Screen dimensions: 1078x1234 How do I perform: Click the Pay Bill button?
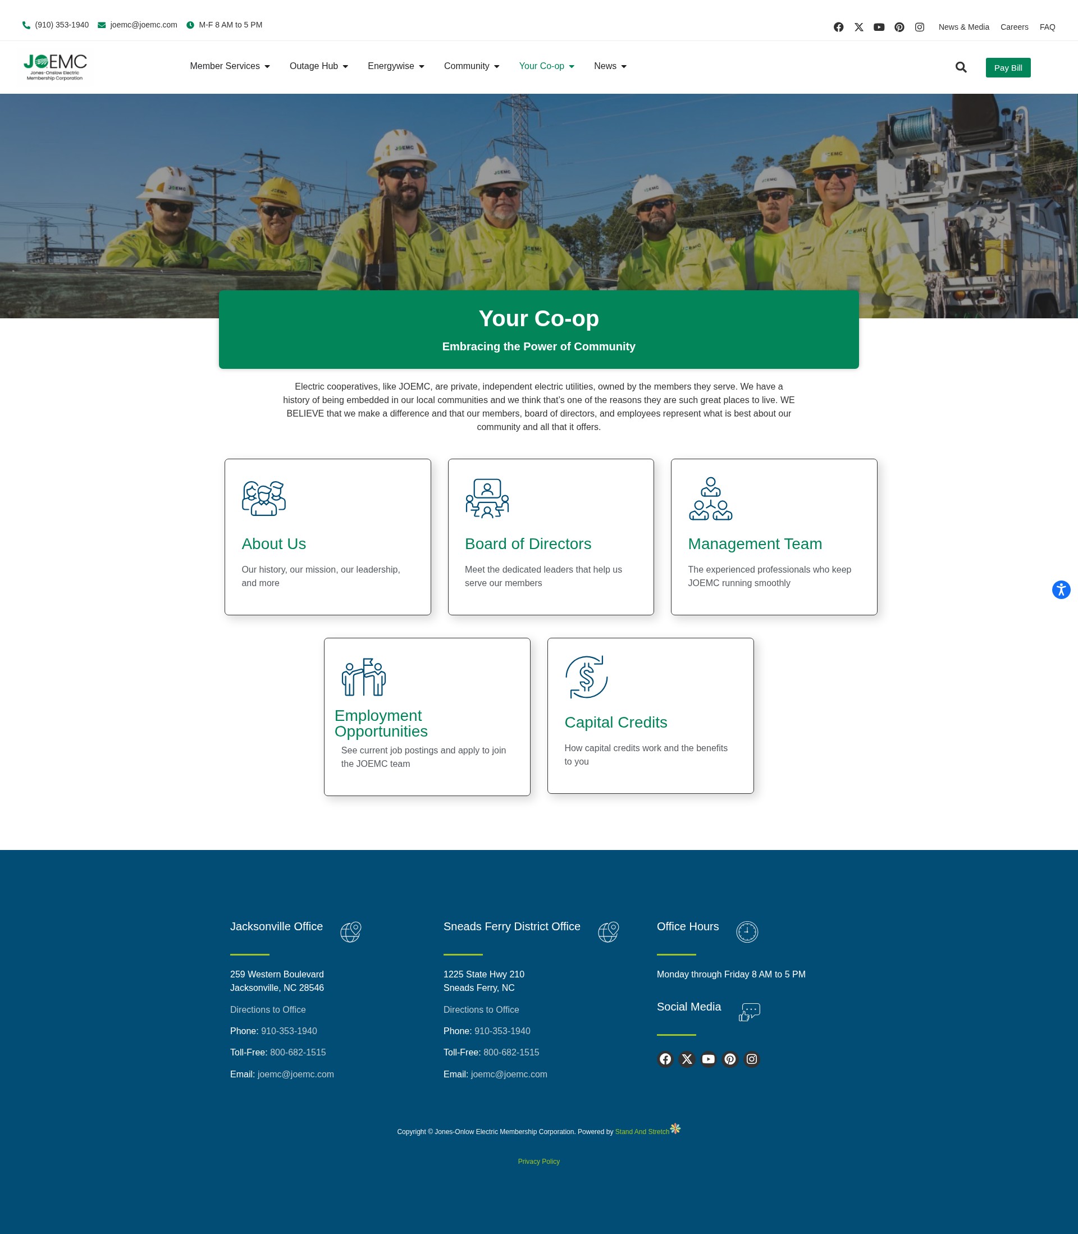pyautogui.click(x=1008, y=67)
